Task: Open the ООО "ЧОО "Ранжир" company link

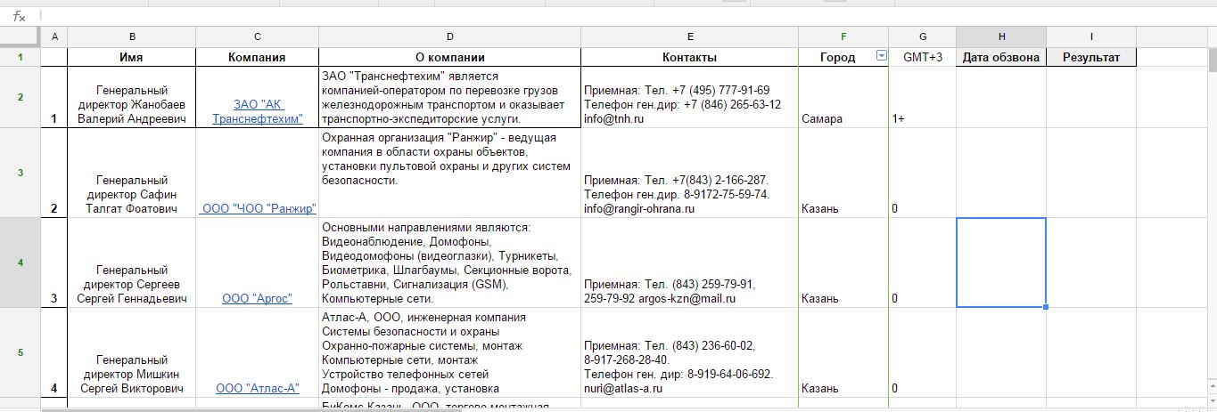Action: pyautogui.click(x=259, y=208)
